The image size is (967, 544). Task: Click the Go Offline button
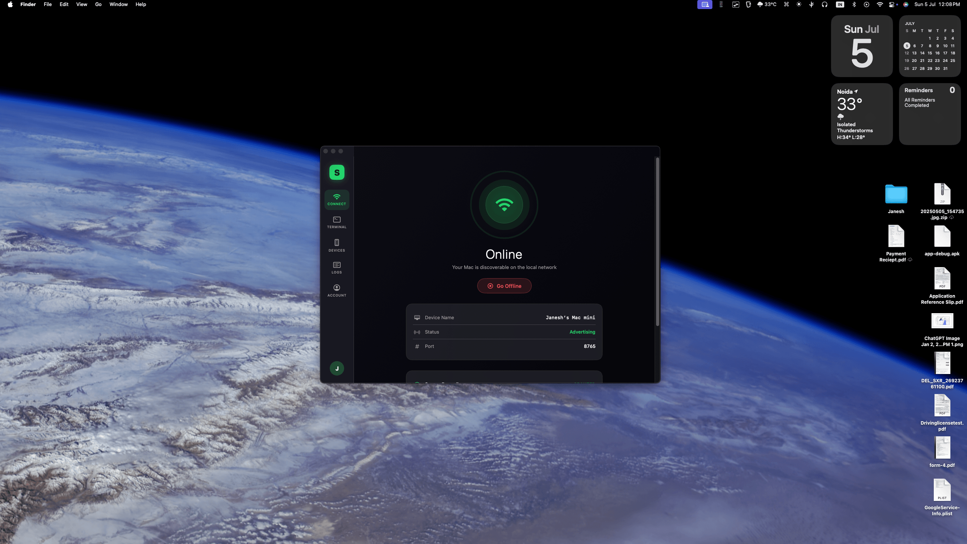504,286
